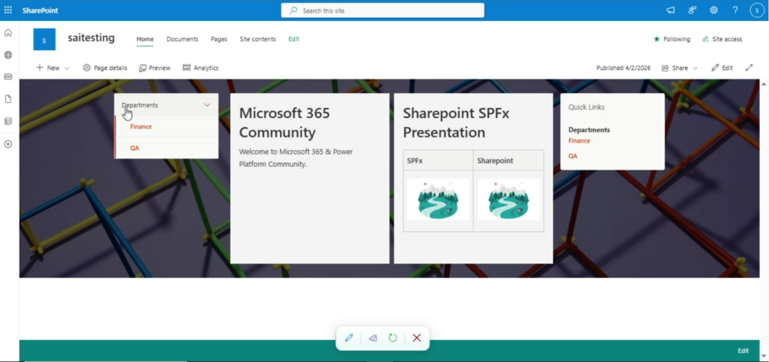This screenshot has height=362, width=769.
Task: Click the megaphone icon in header
Action: coord(671,10)
